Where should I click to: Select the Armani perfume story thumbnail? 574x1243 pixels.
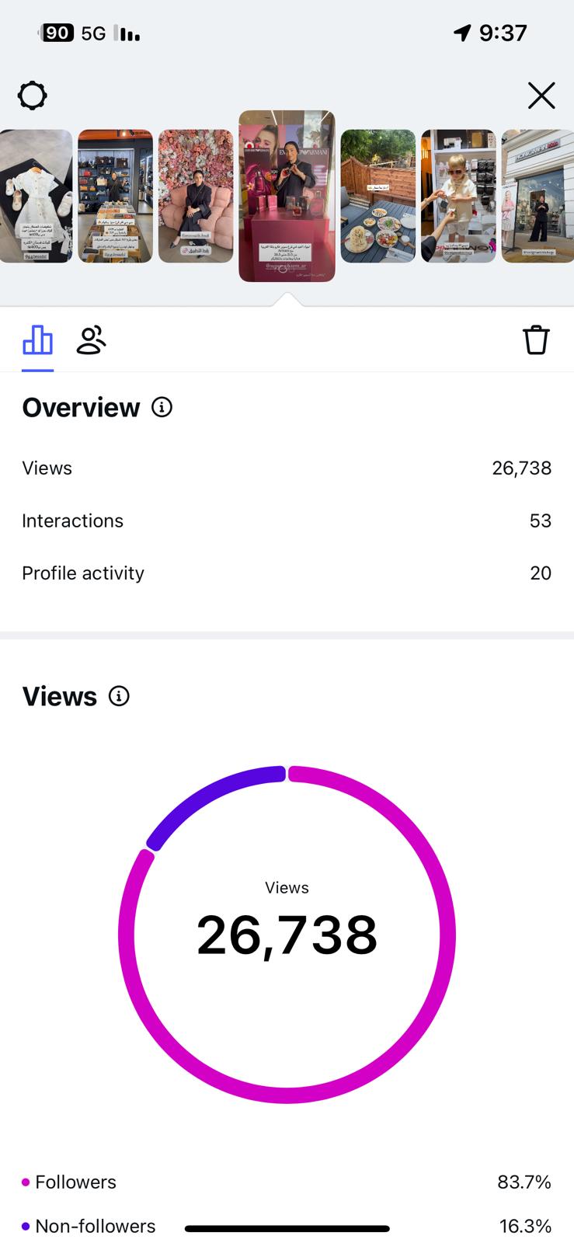coord(287,196)
